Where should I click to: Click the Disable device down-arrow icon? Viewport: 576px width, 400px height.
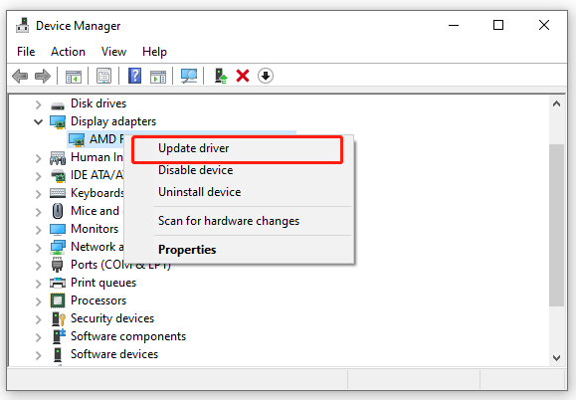[x=266, y=76]
